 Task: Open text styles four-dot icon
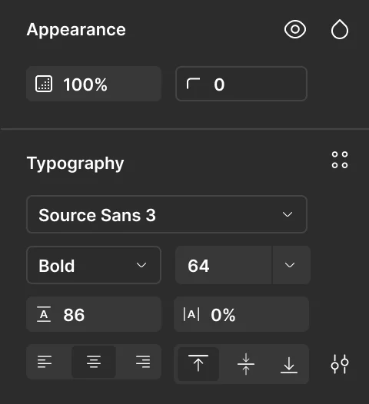340,160
